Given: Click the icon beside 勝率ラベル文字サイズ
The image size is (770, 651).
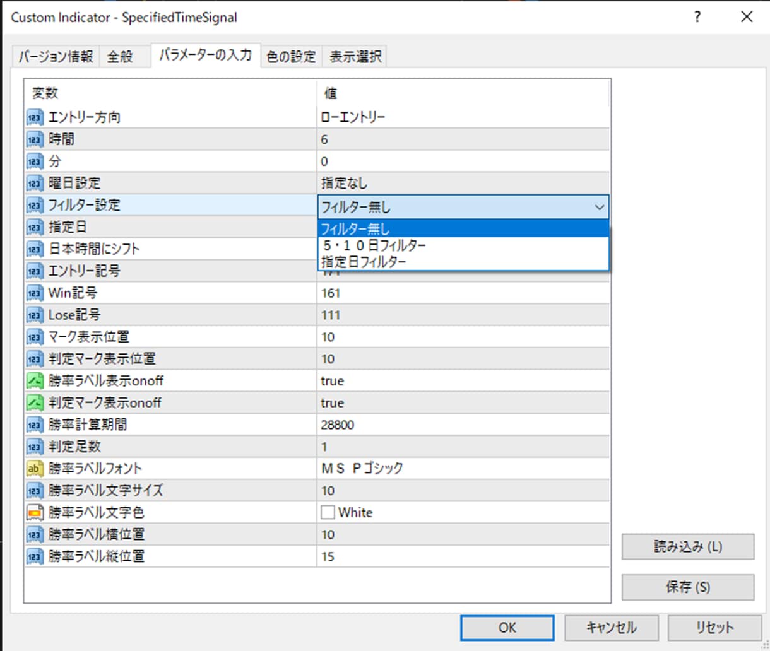Looking at the screenshot, I should coord(35,491).
